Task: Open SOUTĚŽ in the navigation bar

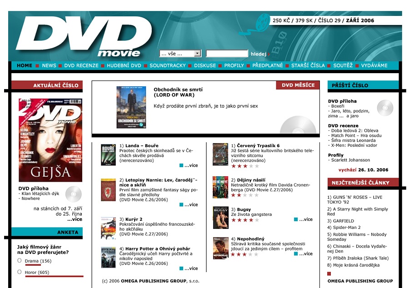Action: point(343,65)
